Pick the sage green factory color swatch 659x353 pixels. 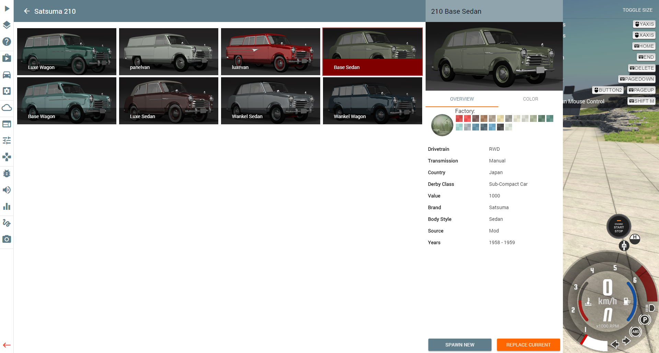pyautogui.click(x=533, y=118)
